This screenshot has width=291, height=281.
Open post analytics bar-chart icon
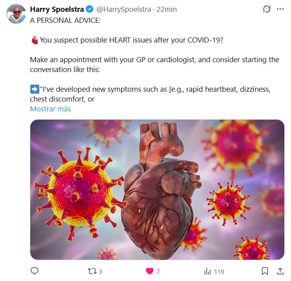[x=208, y=271]
